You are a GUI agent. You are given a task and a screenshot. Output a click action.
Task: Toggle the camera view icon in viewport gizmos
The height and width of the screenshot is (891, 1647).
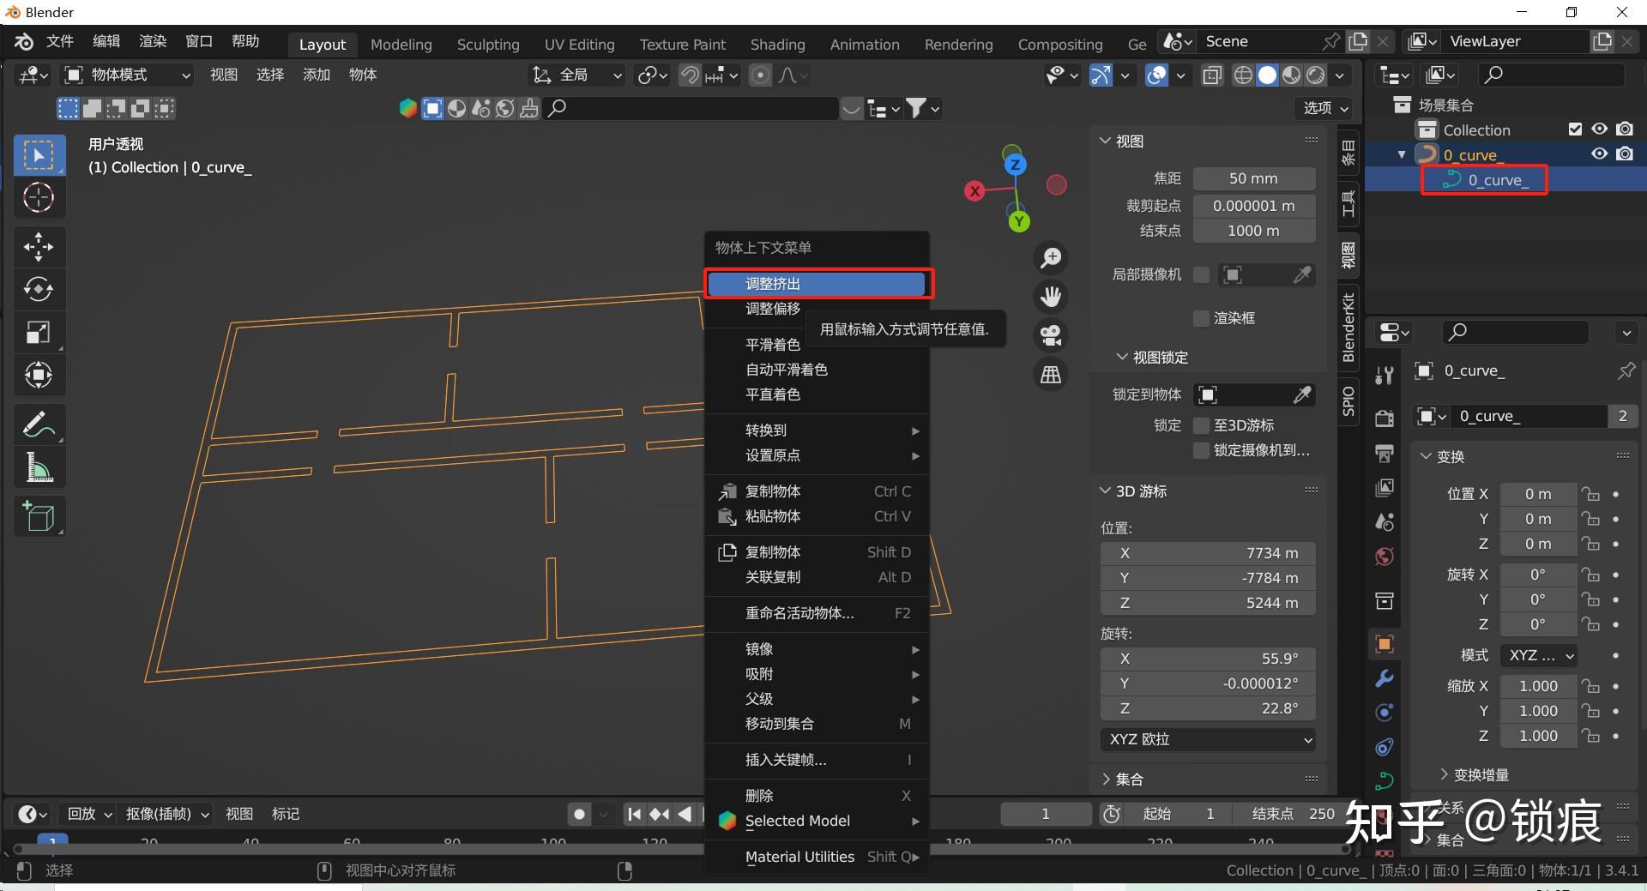tap(1050, 334)
